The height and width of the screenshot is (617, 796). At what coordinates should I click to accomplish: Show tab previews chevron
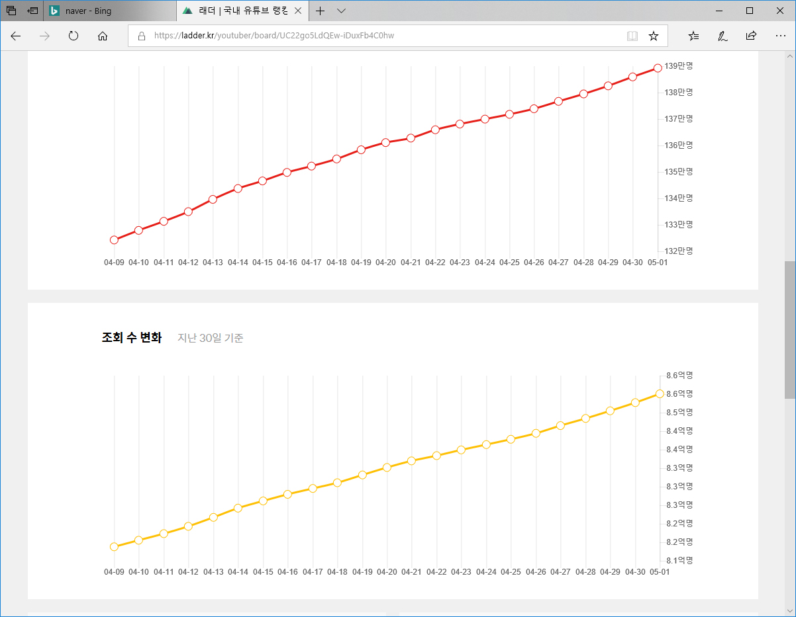(341, 11)
